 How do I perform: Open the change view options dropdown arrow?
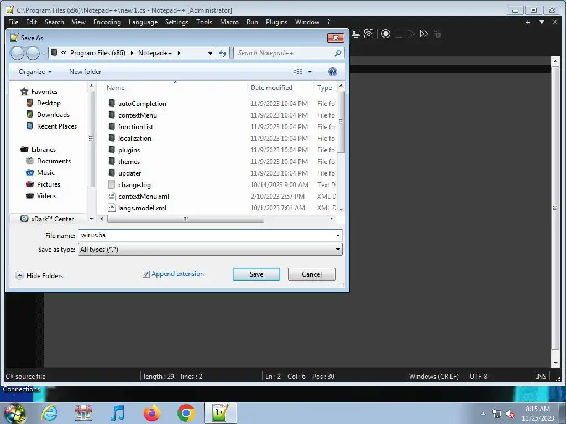(x=310, y=72)
